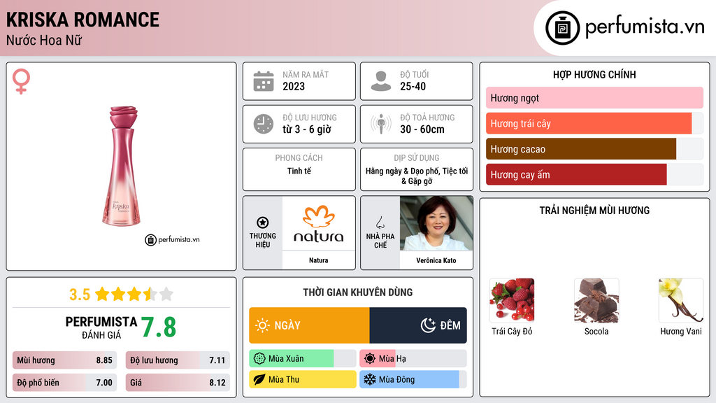This screenshot has width=716, height=403.
Task: Click the KRISKA ROMANCE title
Action: [x=83, y=20]
